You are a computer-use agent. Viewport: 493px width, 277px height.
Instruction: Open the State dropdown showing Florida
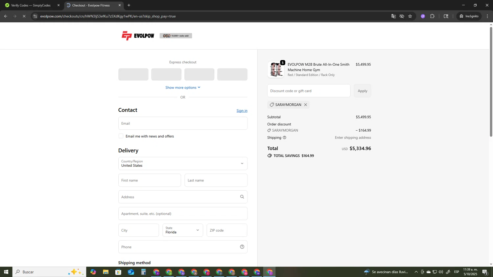click(183, 230)
